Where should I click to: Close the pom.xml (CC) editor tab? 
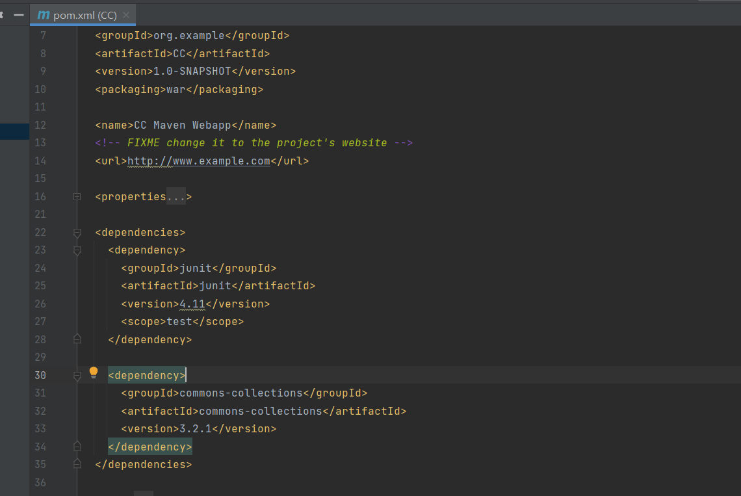(x=126, y=15)
